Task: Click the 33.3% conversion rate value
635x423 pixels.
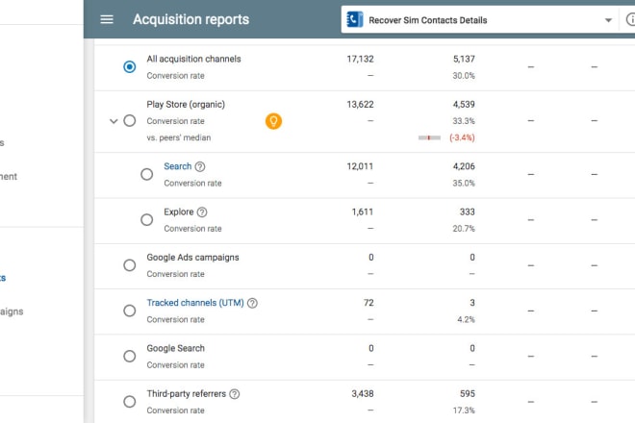Action: 464,121
